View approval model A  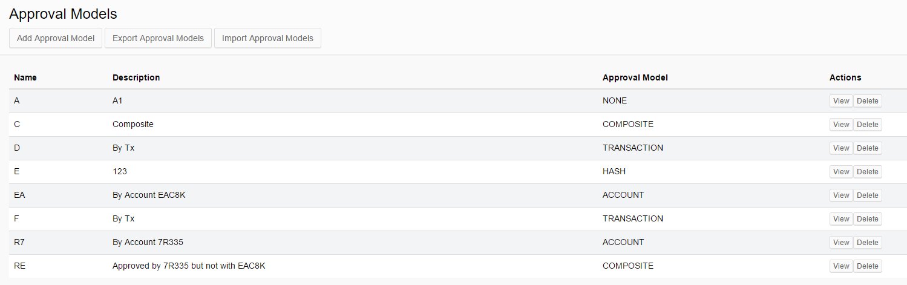click(x=841, y=101)
